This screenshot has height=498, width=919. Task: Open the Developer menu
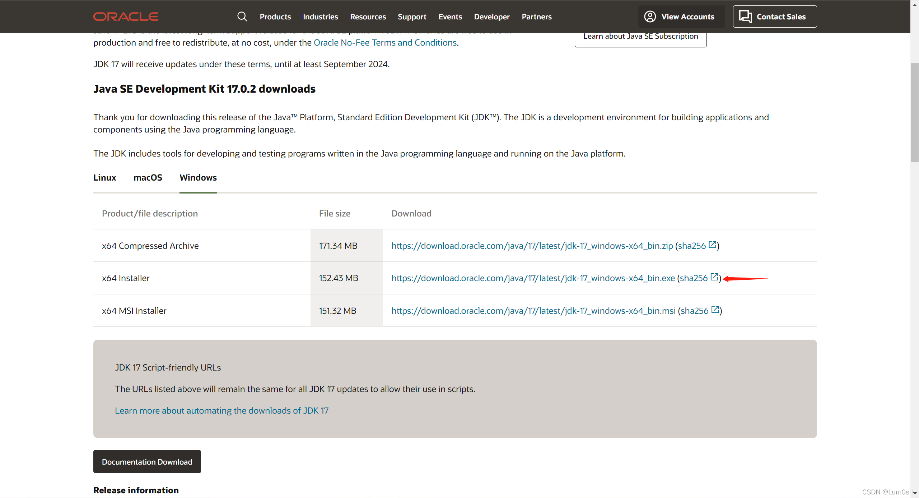tap(491, 17)
